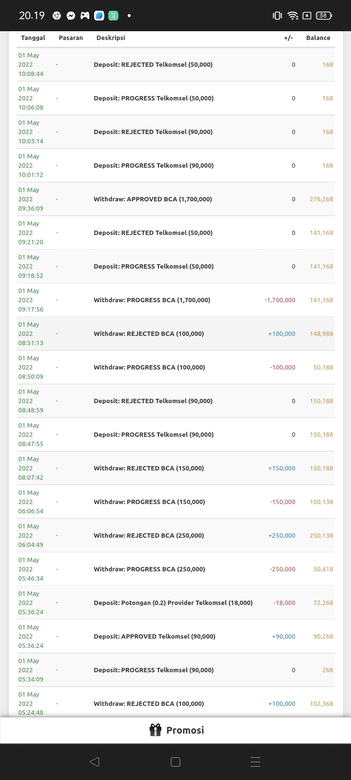The width and height of the screenshot is (351, 780).
Task: Tap the Chrome icon in status bar
Action: (57, 16)
